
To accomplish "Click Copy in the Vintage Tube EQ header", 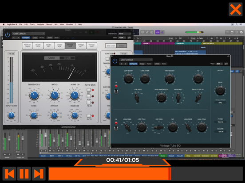I will click(x=142, y=64).
